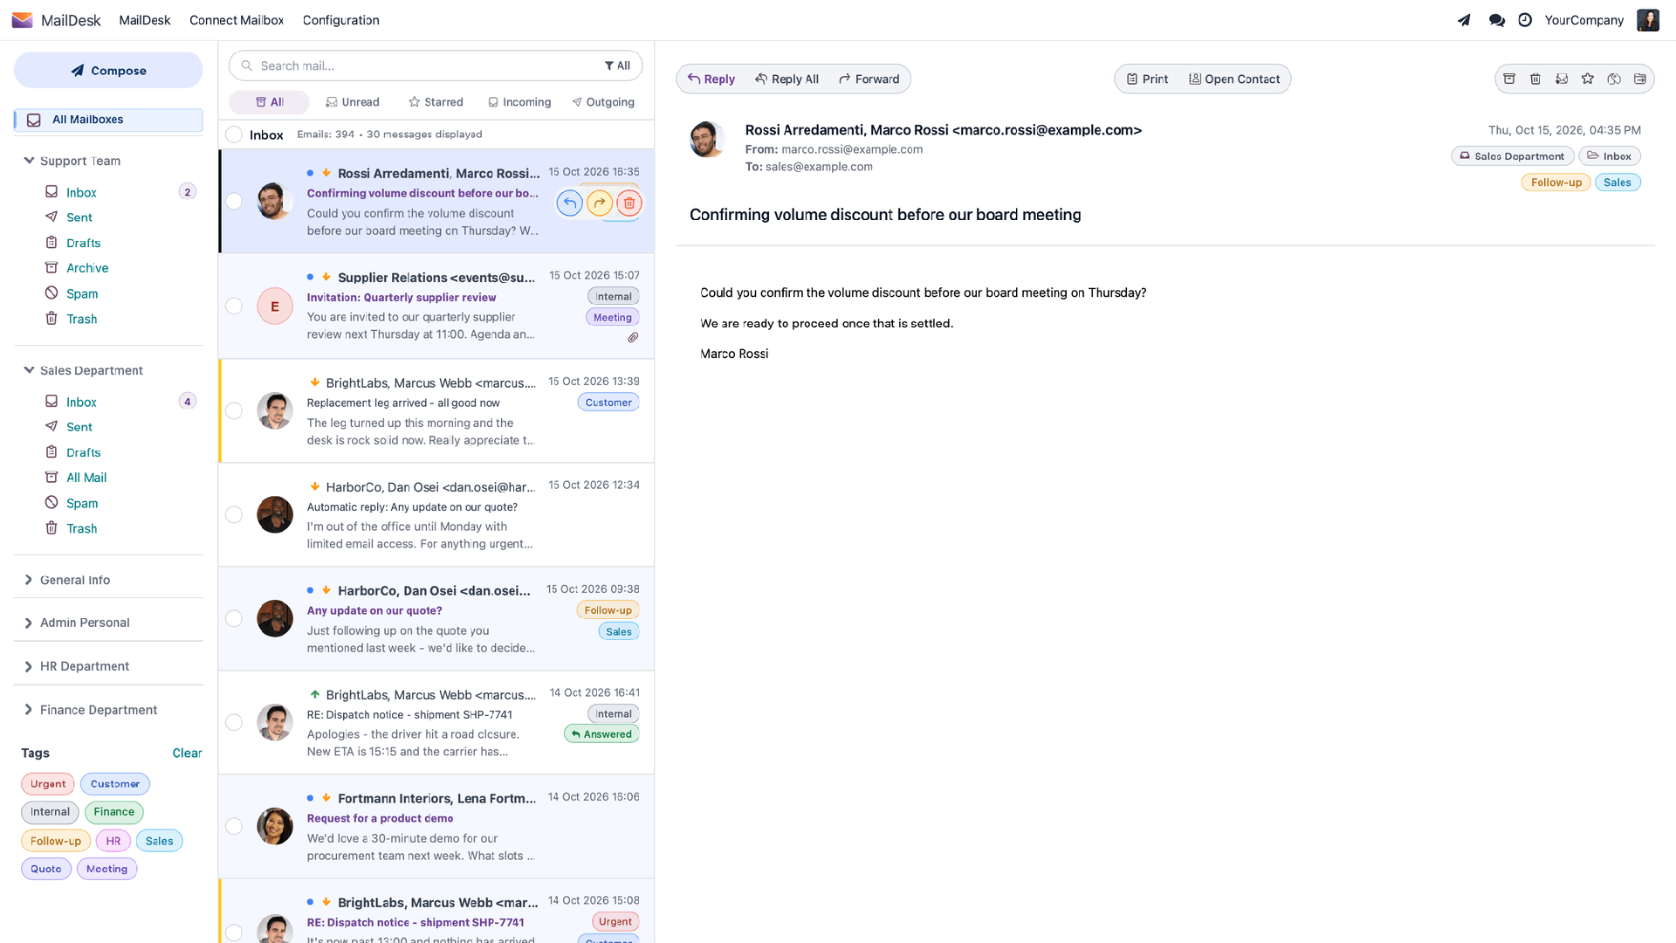Star the open email
This screenshot has height=943, width=1676.
(x=1588, y=79)
